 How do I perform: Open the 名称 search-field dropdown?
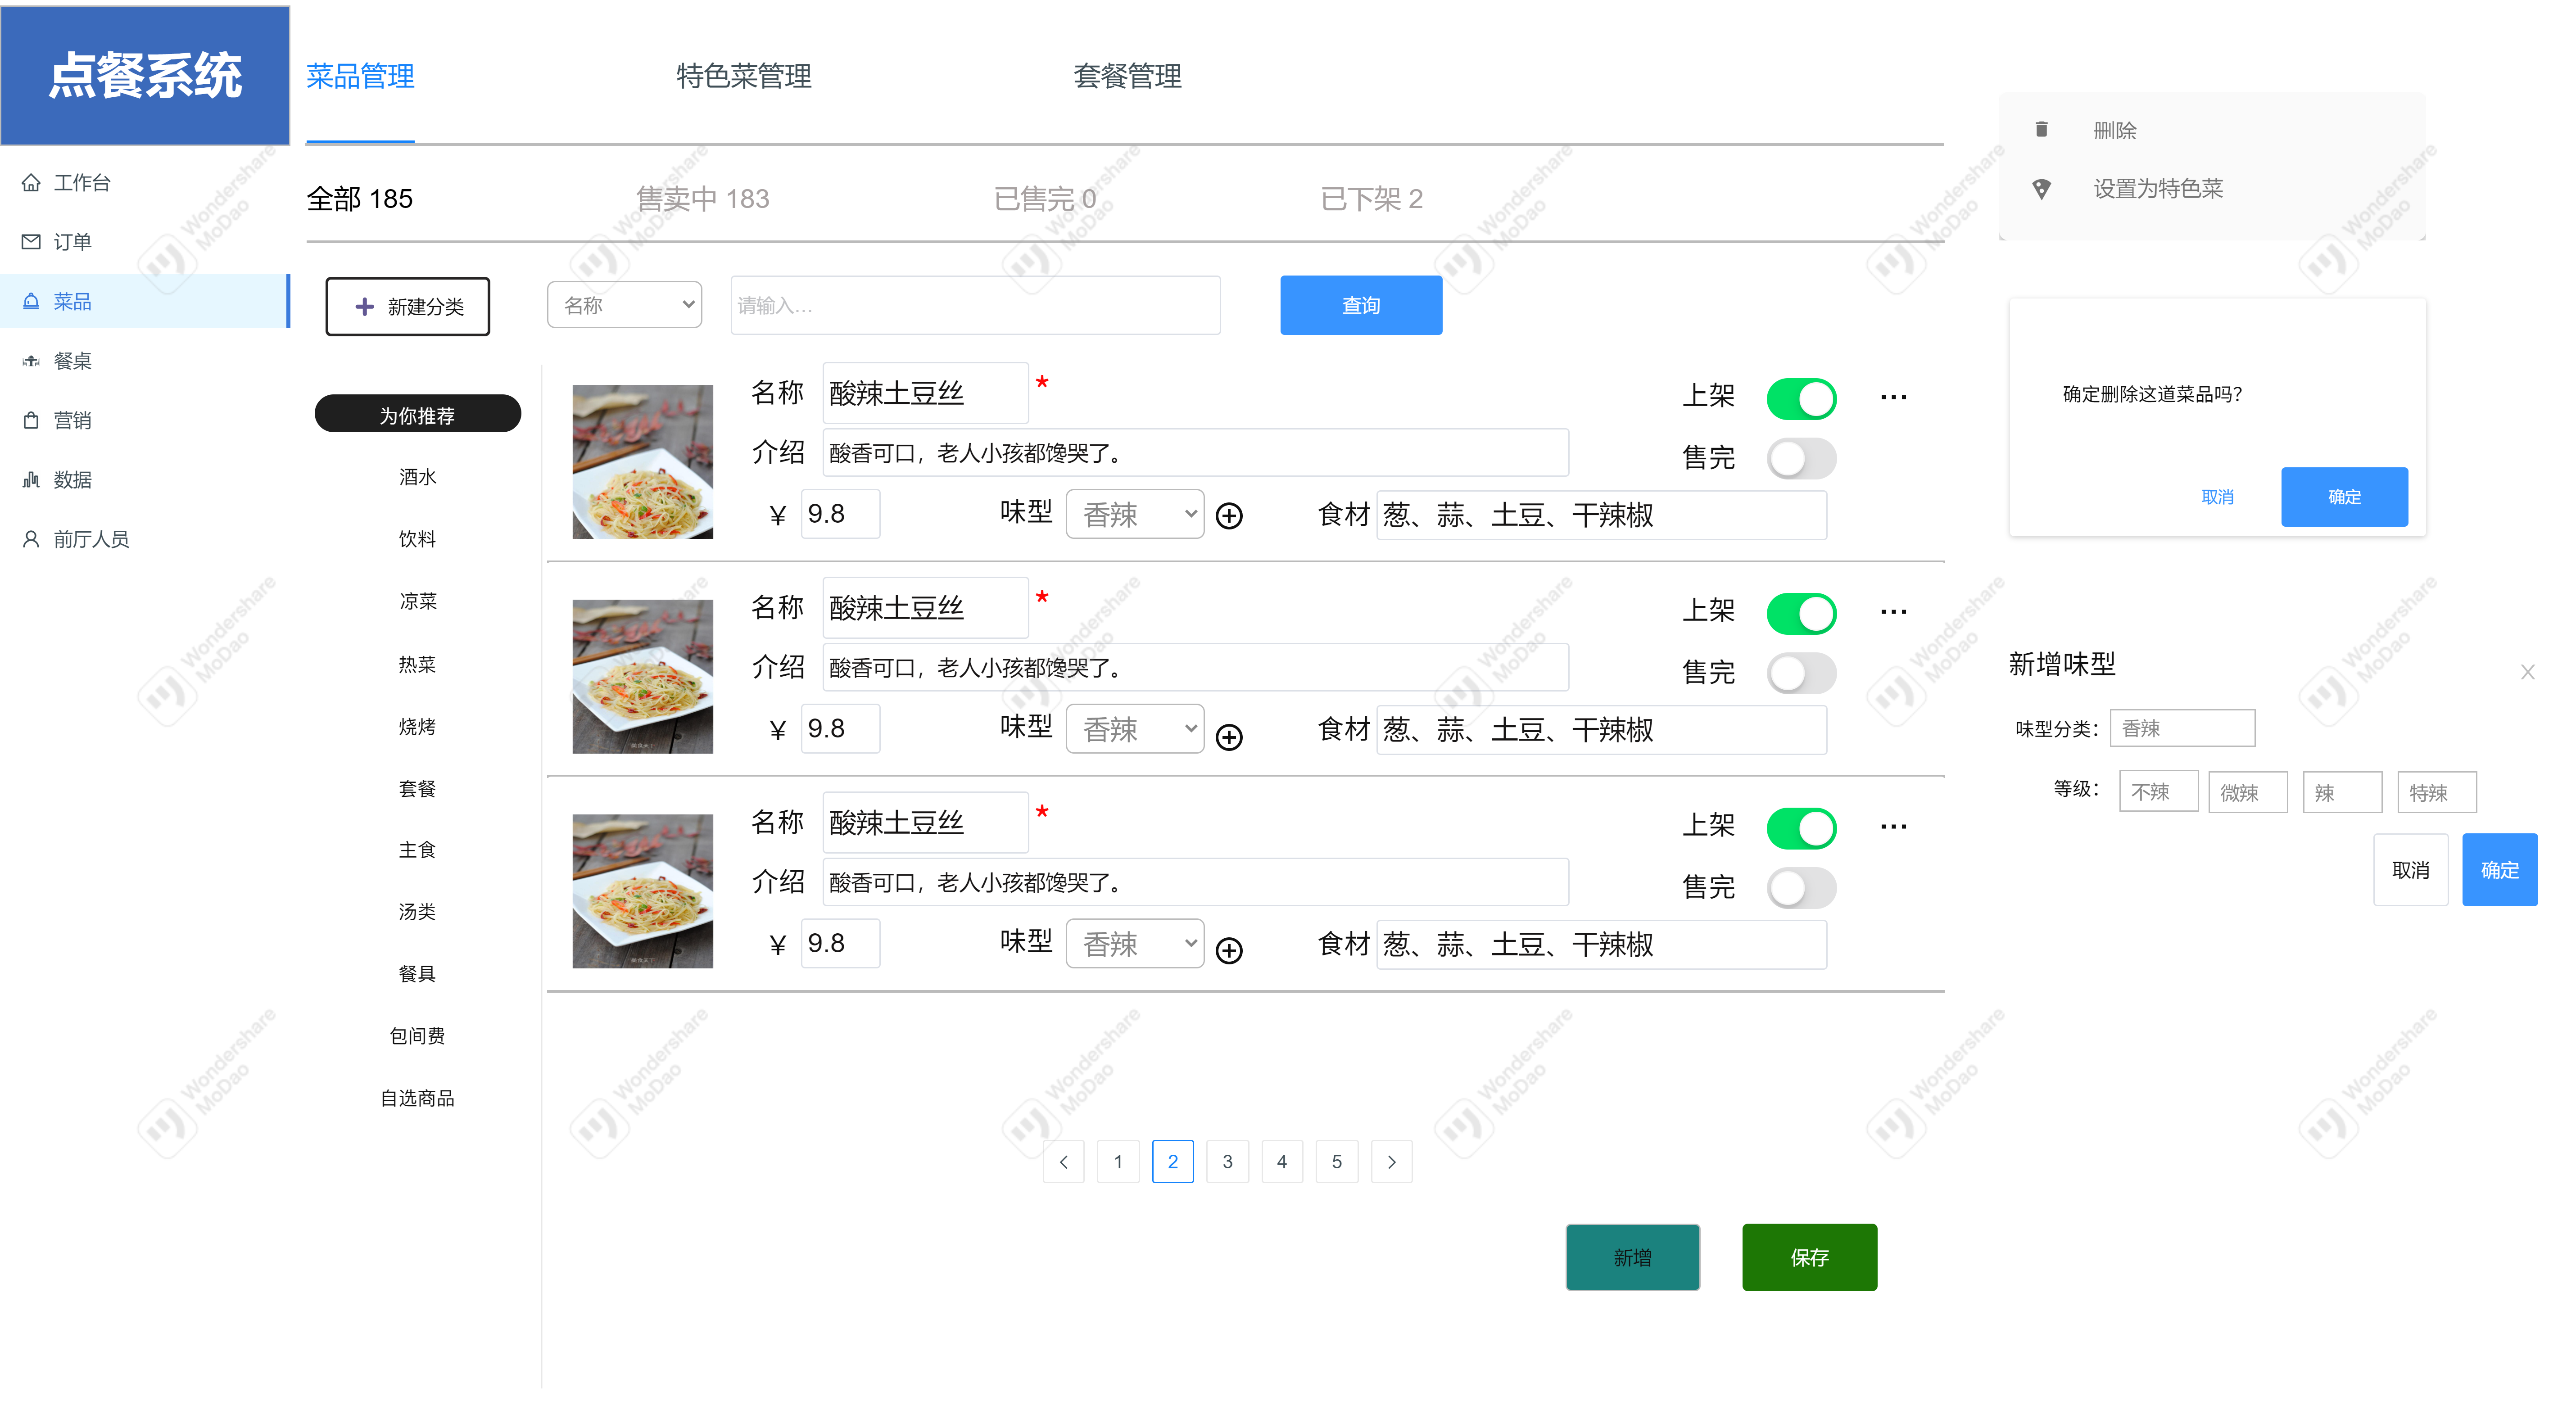click(x=624, y=305)
